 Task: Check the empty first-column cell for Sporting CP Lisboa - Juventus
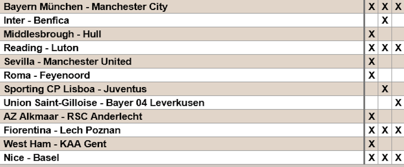click(x=371, y=89)
